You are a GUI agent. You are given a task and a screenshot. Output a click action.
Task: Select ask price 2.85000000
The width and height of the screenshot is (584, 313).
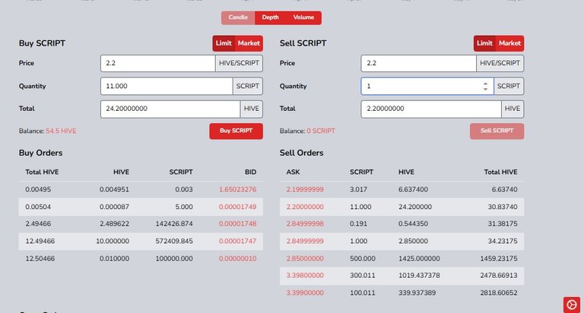pyautogui.click(x=305, y=258)
